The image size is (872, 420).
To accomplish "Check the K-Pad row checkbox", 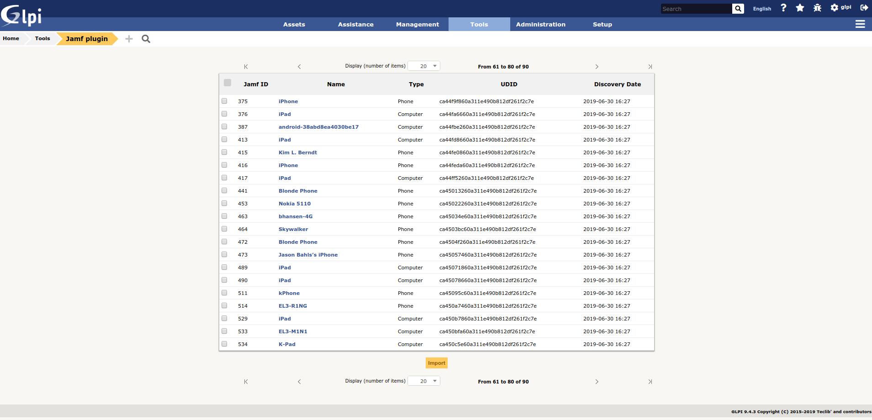I will [224, 344].
